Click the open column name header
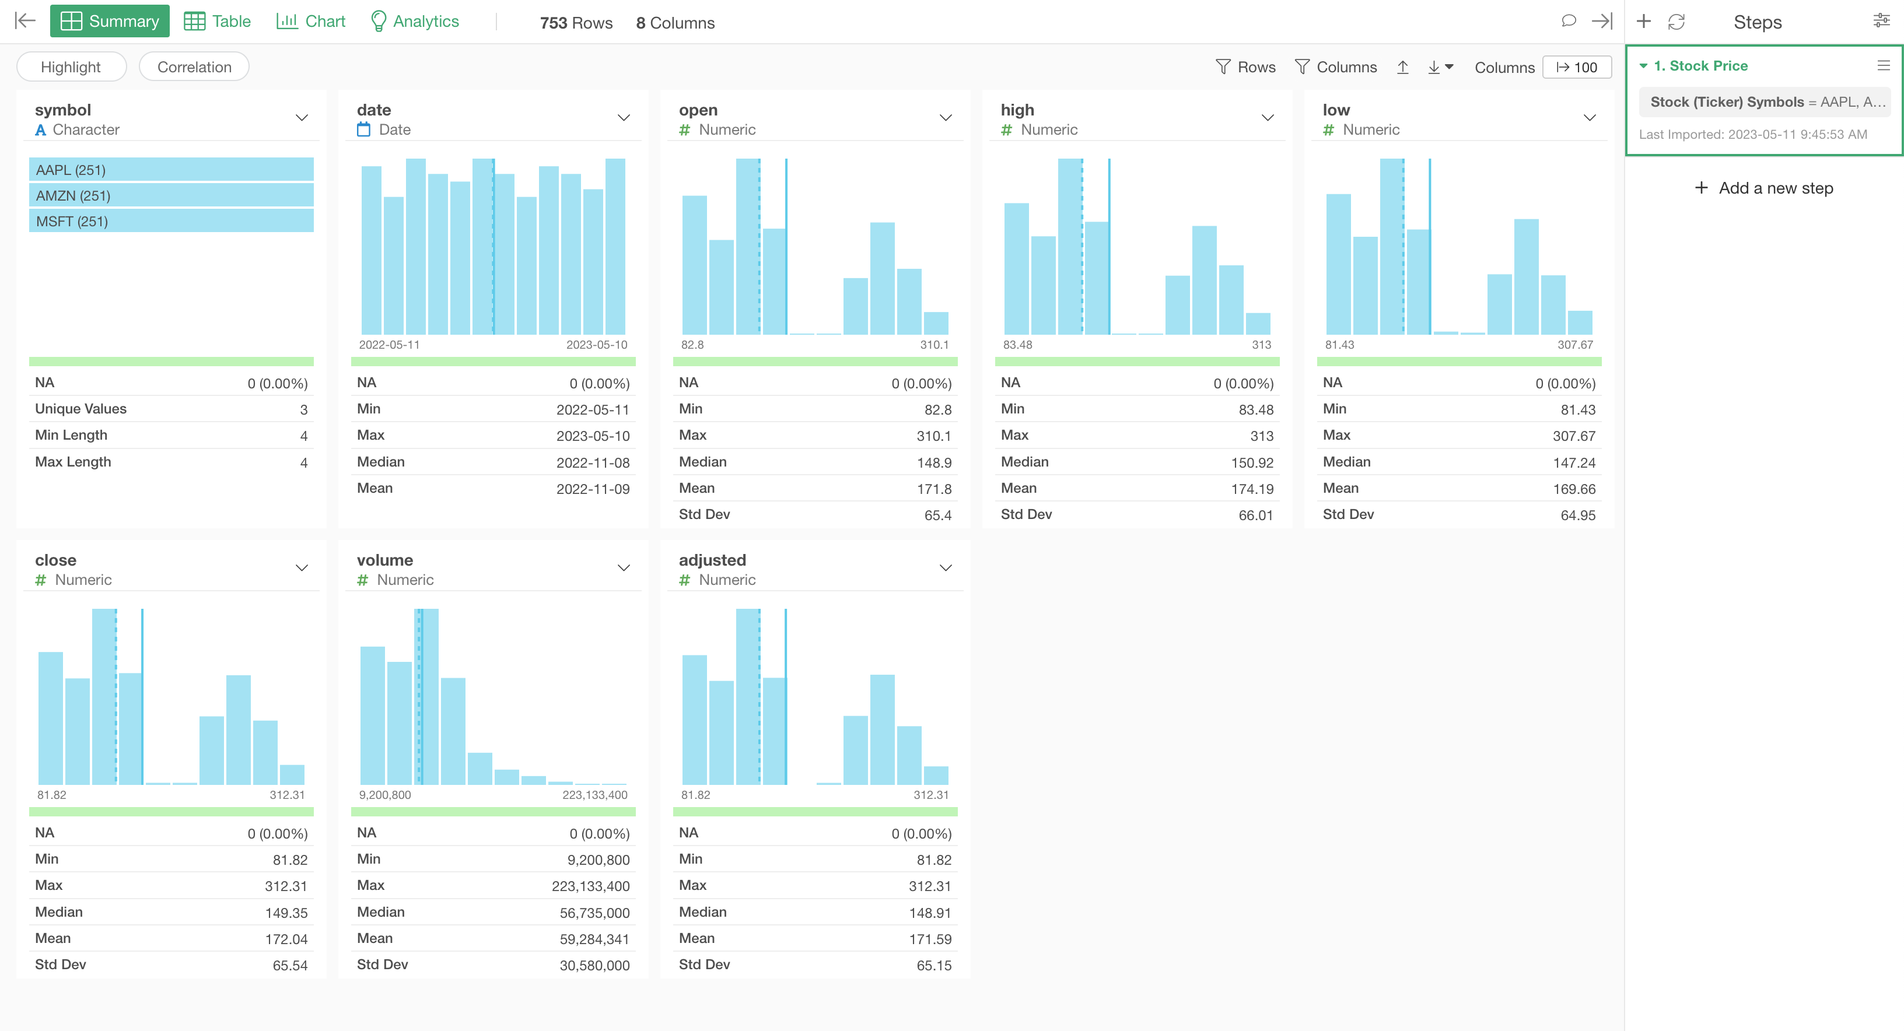Image resolution: width=1904 pixels, height=1031 pixels. click(x=698, y=110)
